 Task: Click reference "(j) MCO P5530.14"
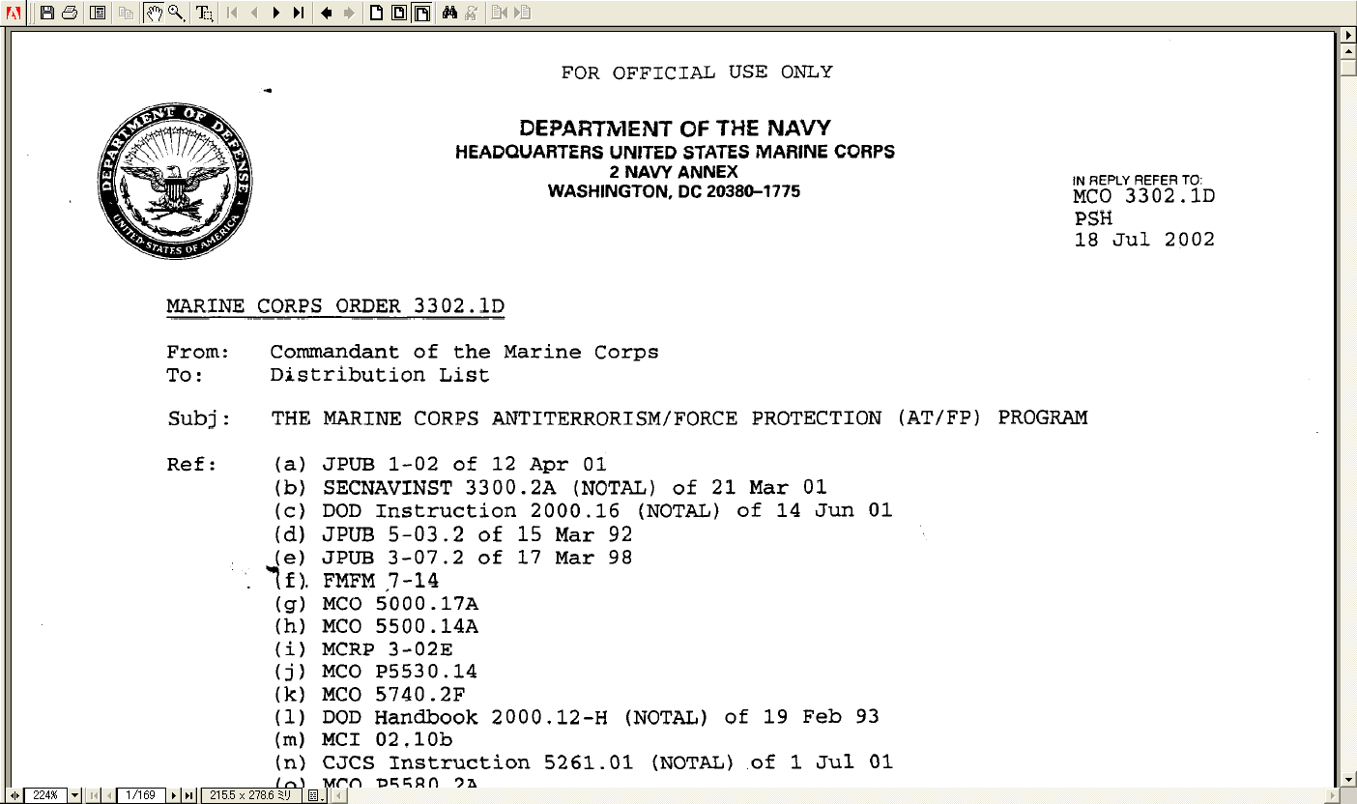pyautogui.click(x=375, y=672)
